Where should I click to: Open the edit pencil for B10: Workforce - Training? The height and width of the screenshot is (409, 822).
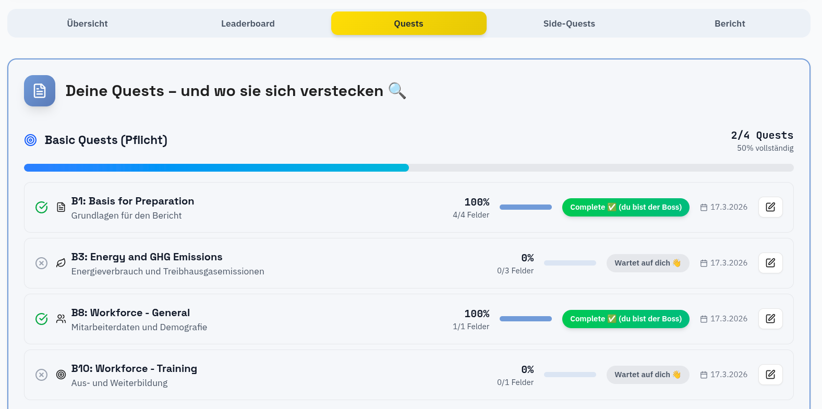tap(770, 375)
